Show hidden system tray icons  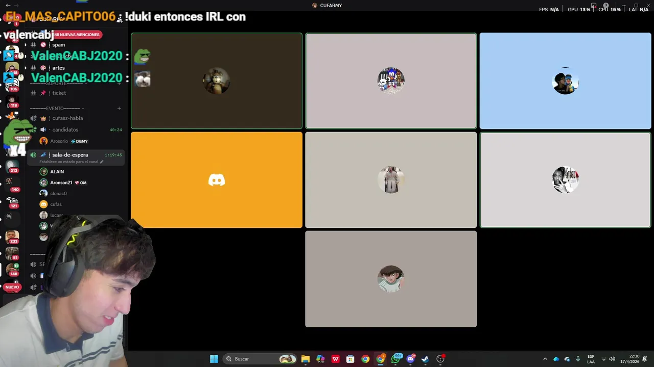pos(545,359)
